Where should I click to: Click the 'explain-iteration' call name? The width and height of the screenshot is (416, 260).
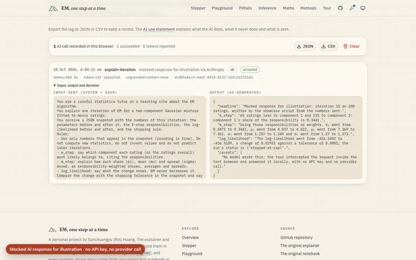[x=120, y=69]
